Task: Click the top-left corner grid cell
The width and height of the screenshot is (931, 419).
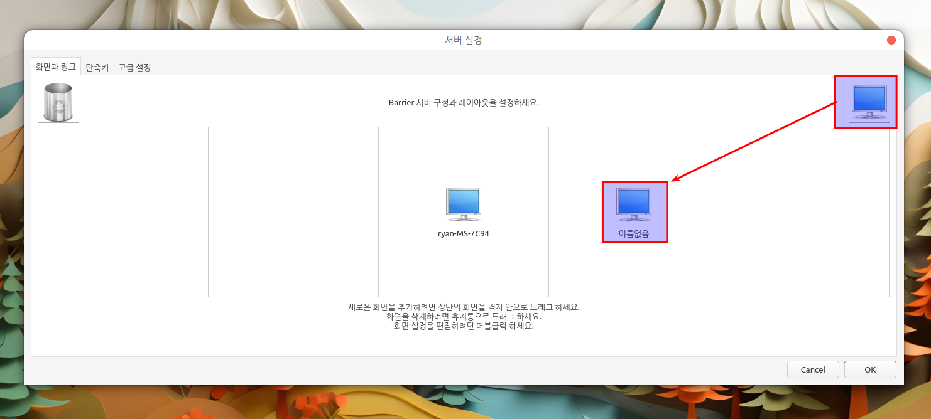Action: [x=123, y=156]
